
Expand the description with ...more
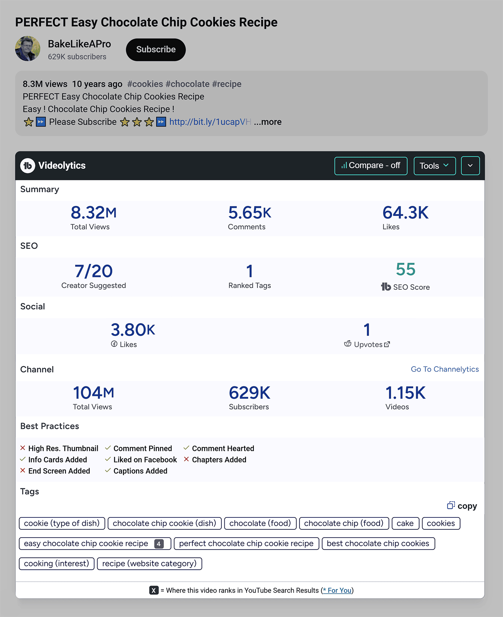[x=268, y=122]
